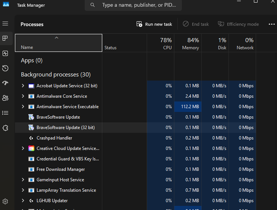Click the Crashpad Handler icon
Image resolution: width=277 pixels, height=210 pixels.
tap(31, 138)
